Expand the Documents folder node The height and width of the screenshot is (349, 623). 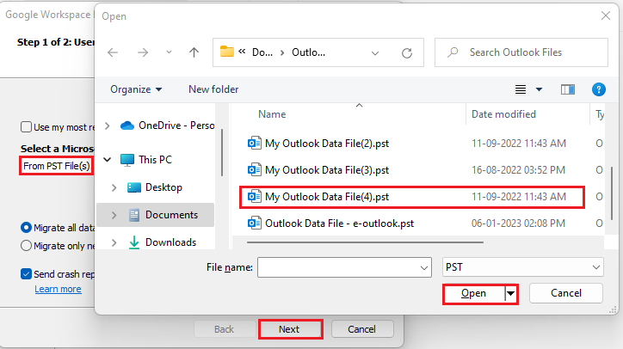click(x=114, y=215)
